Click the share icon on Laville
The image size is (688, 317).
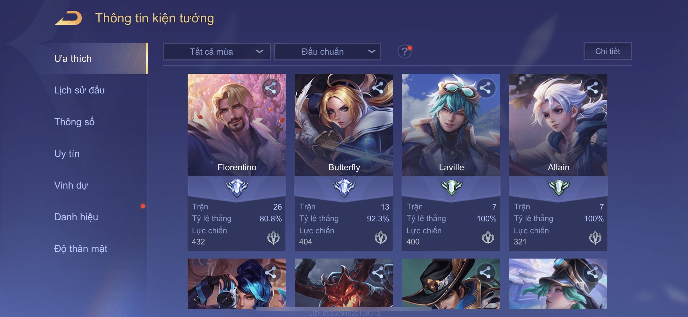point(485,88)
